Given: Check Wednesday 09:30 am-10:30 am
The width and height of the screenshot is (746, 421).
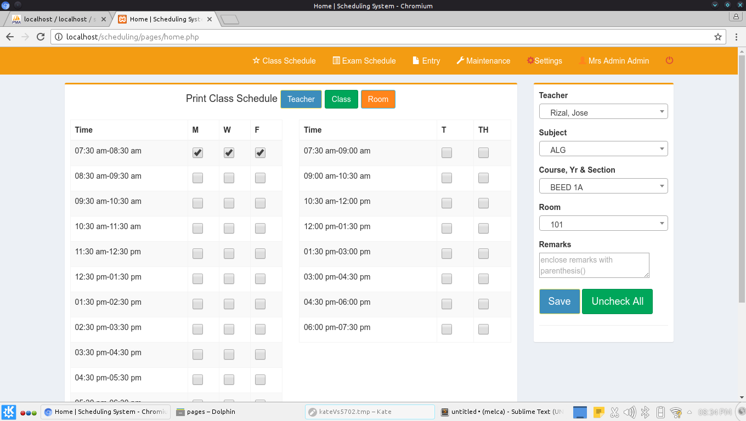Looking at the screenshot, I should click(x=229, y=203).
